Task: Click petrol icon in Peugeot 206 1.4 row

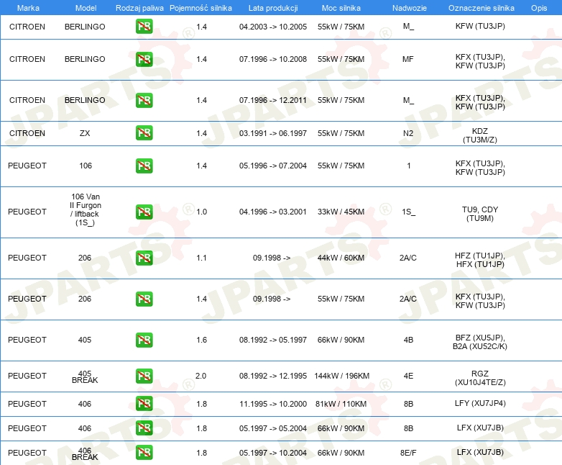Action: click(x=144, y=299)
